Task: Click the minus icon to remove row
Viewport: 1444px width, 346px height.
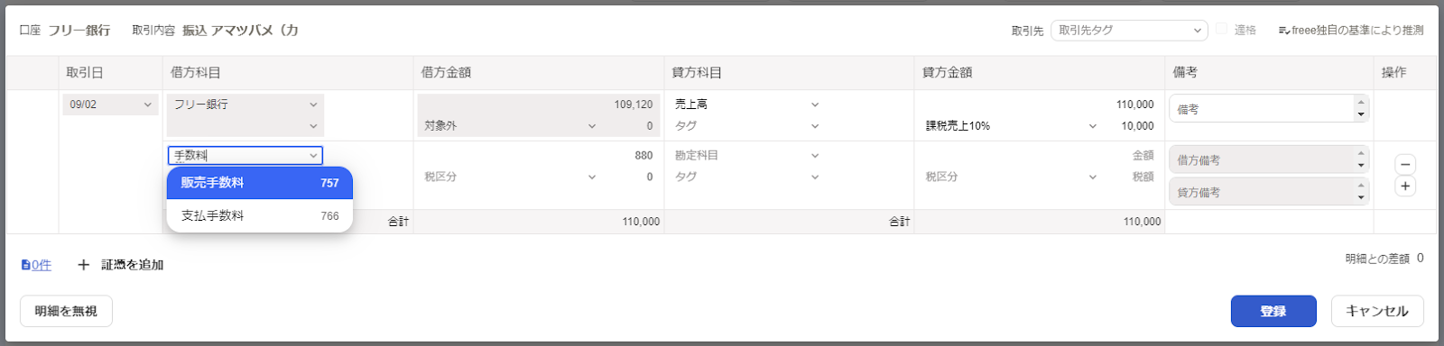Action: [1405, 165]
